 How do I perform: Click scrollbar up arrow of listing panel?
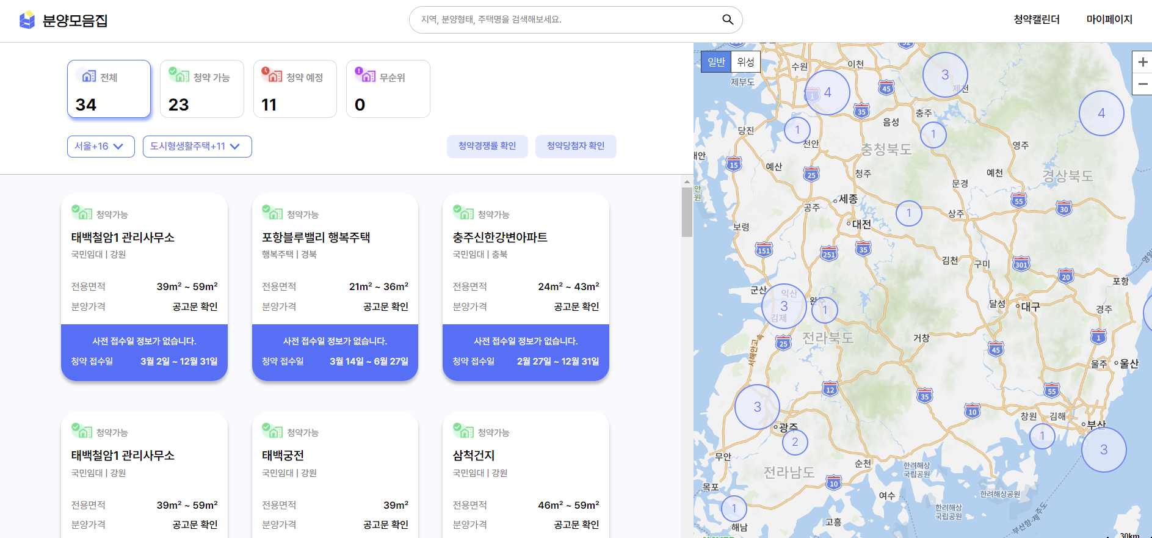pos(687,181)
